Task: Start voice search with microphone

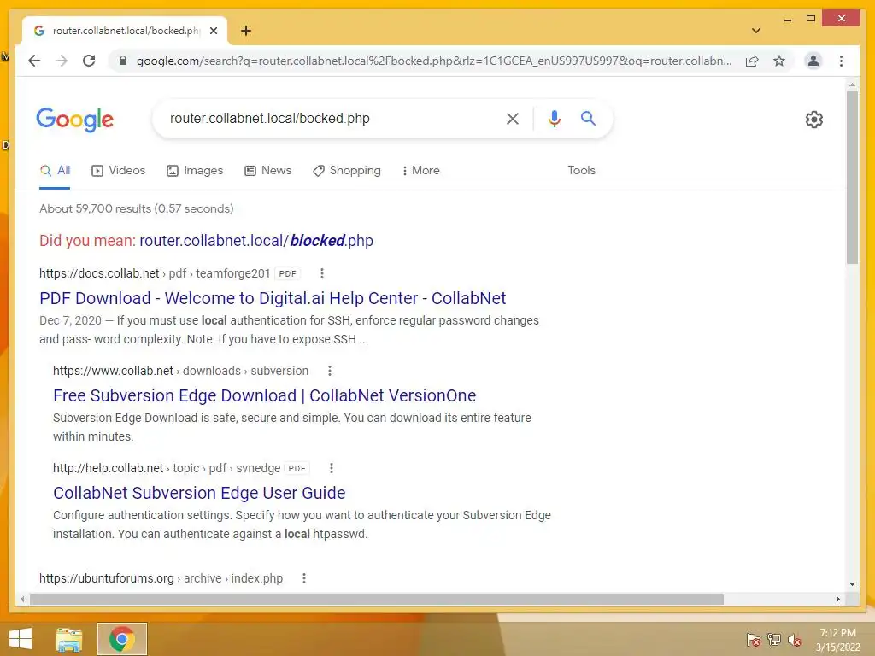Action: tap(554, 118)
